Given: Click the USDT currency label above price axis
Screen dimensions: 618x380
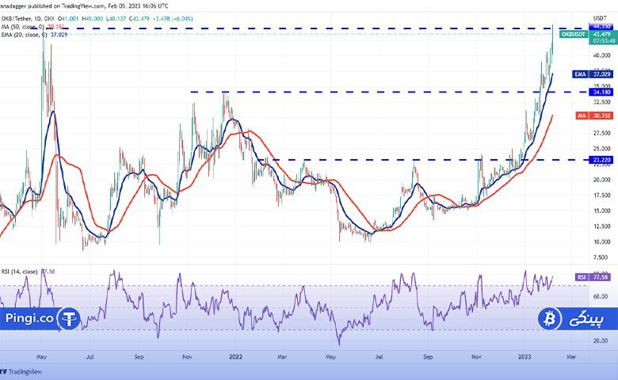Looking at the screenshot, I should (600, 18).
